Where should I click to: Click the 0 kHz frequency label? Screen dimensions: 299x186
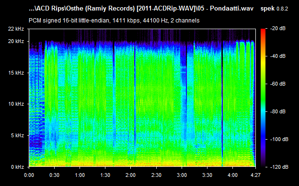pyautogui.click(x=17, y=167)
